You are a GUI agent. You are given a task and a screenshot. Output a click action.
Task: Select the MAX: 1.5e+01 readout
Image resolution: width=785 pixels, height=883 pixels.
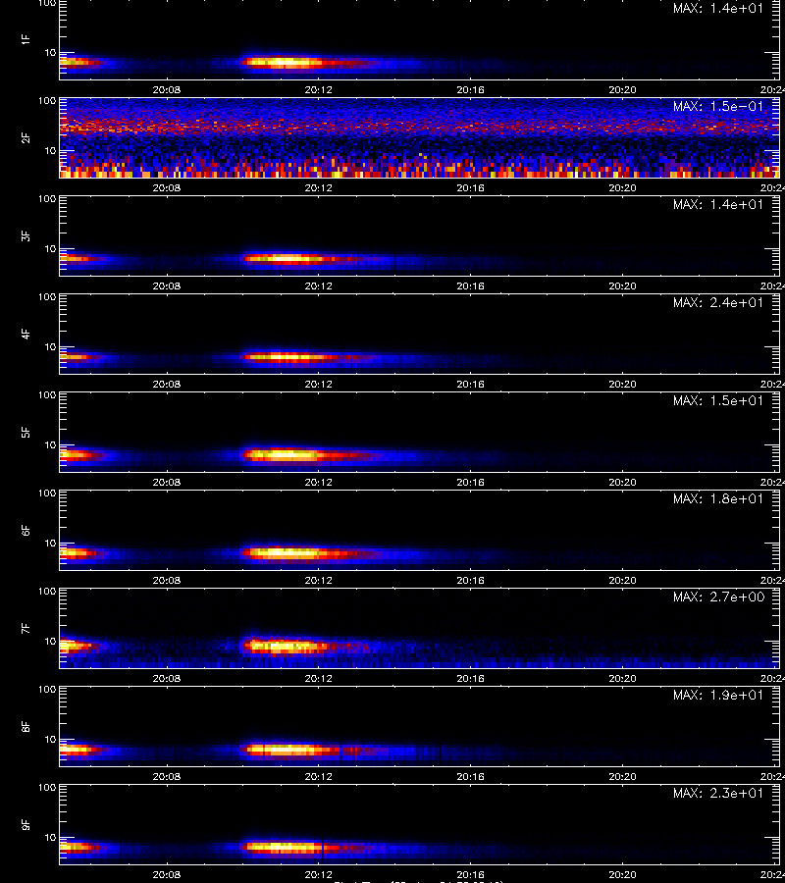(718, 400)
